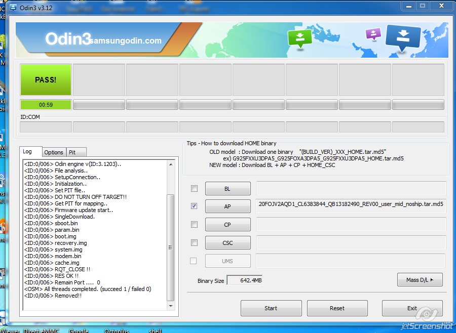Image resolution: width=456 pixels, height=333 pixels.
Task: Click the Odin3 title bar app icon
Action: 13,8
